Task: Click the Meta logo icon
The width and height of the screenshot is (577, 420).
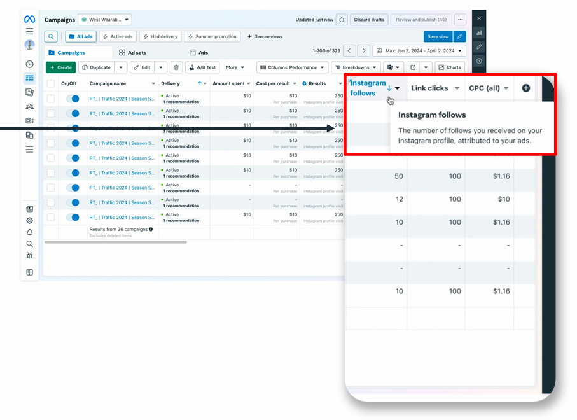Action: 29,19
